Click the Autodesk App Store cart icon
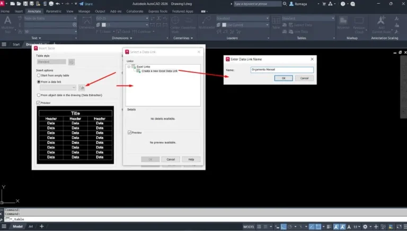407x231 pixels. (324, 4)
